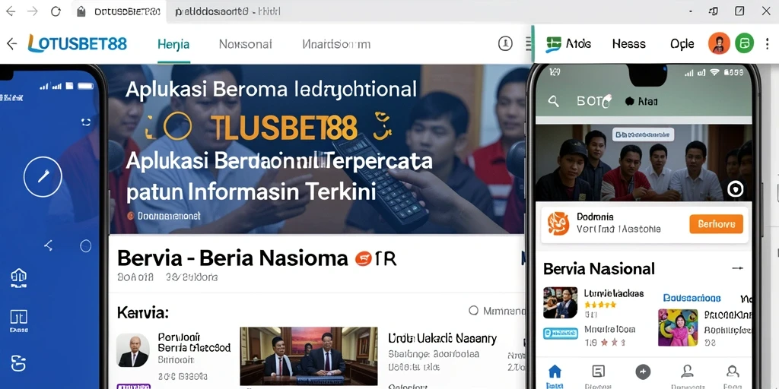Image resolution: width=779 pixels, height=389 pixels.
Task: Click the round info icon in site header
Action: (x=505, y=43)
